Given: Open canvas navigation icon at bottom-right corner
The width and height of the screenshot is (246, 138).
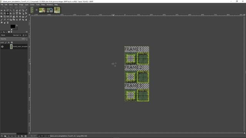Looking at the screenshot, I should [x=244, y=133].
